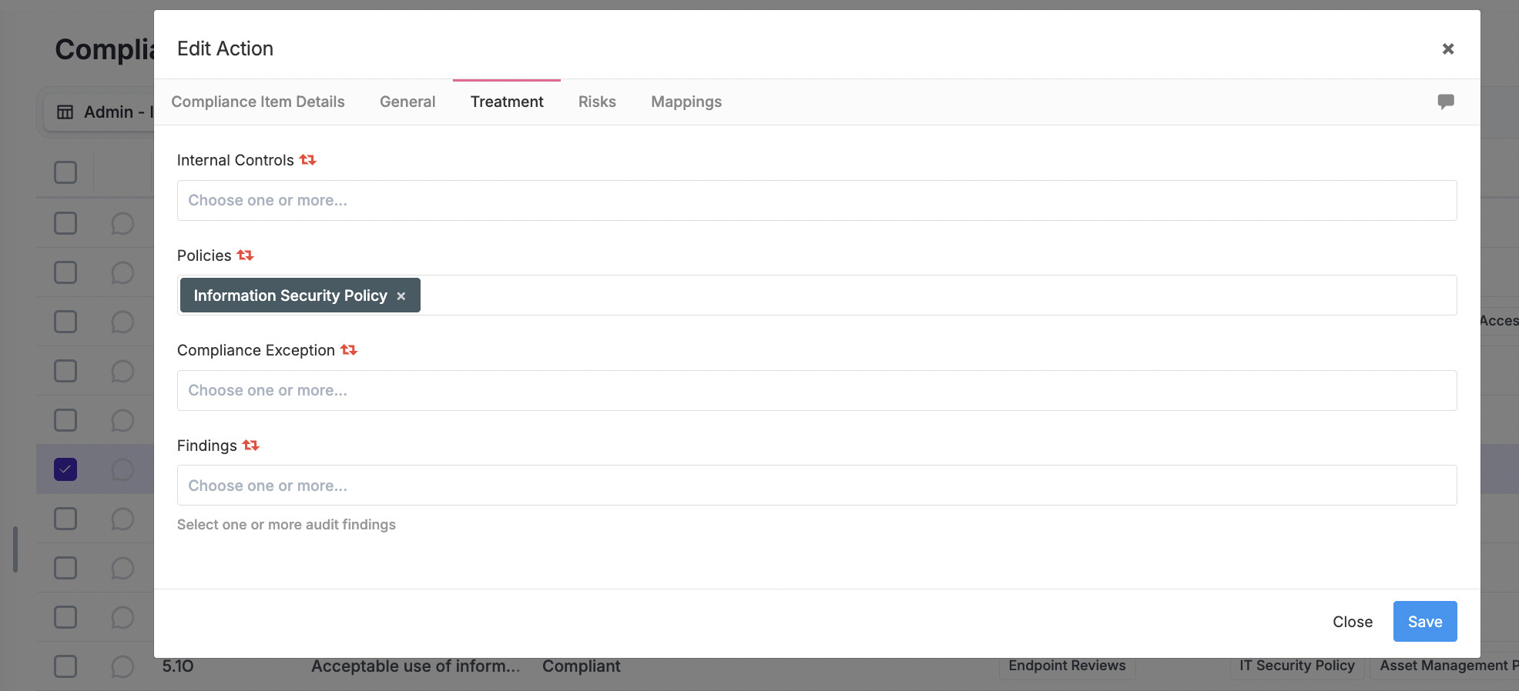Click the sync arrows icon beside Internal Controls
Viewport: 1519px width, 691px height.
coord(308,160)
